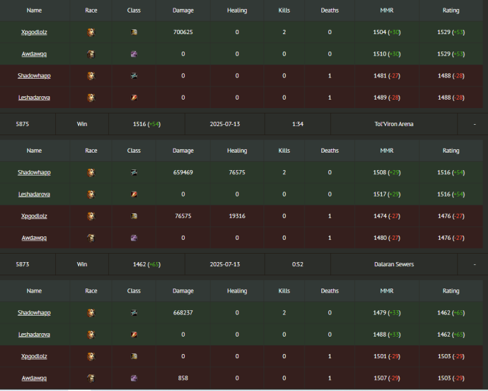This screenshot has width=488, height=391.
Task: Click the race icon beside Awdawqq with 1510 MMR
Action: [91, 54]
